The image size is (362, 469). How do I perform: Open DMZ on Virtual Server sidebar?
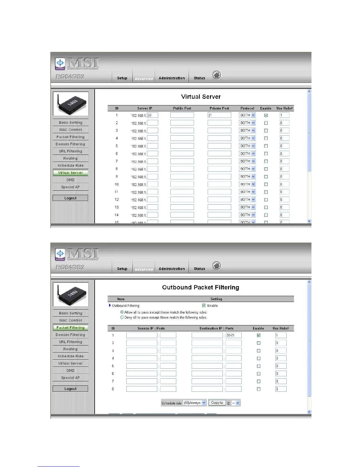click(x=70, y=180)
